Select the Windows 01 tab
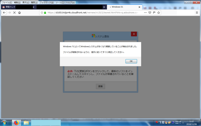Image resolution: width=201 pixels, height=126 pixels. pyautogui.click(x=124, y=7)
